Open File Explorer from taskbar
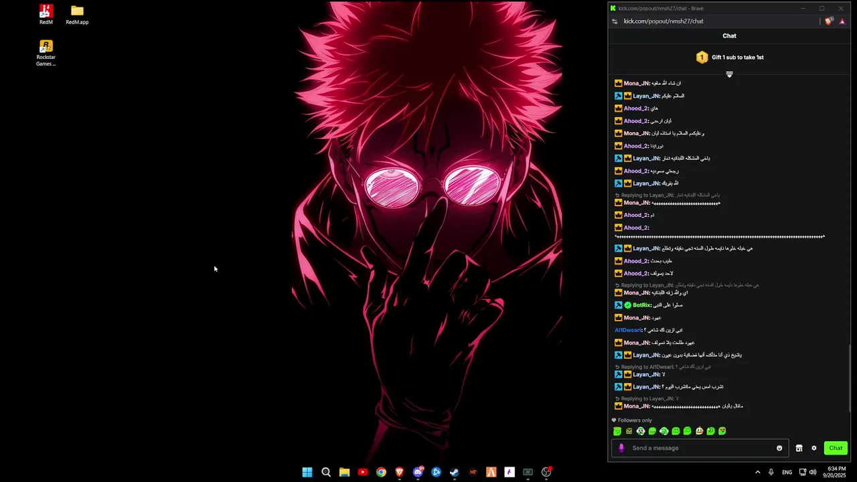The image size is (857, 482). pos(344,472)
